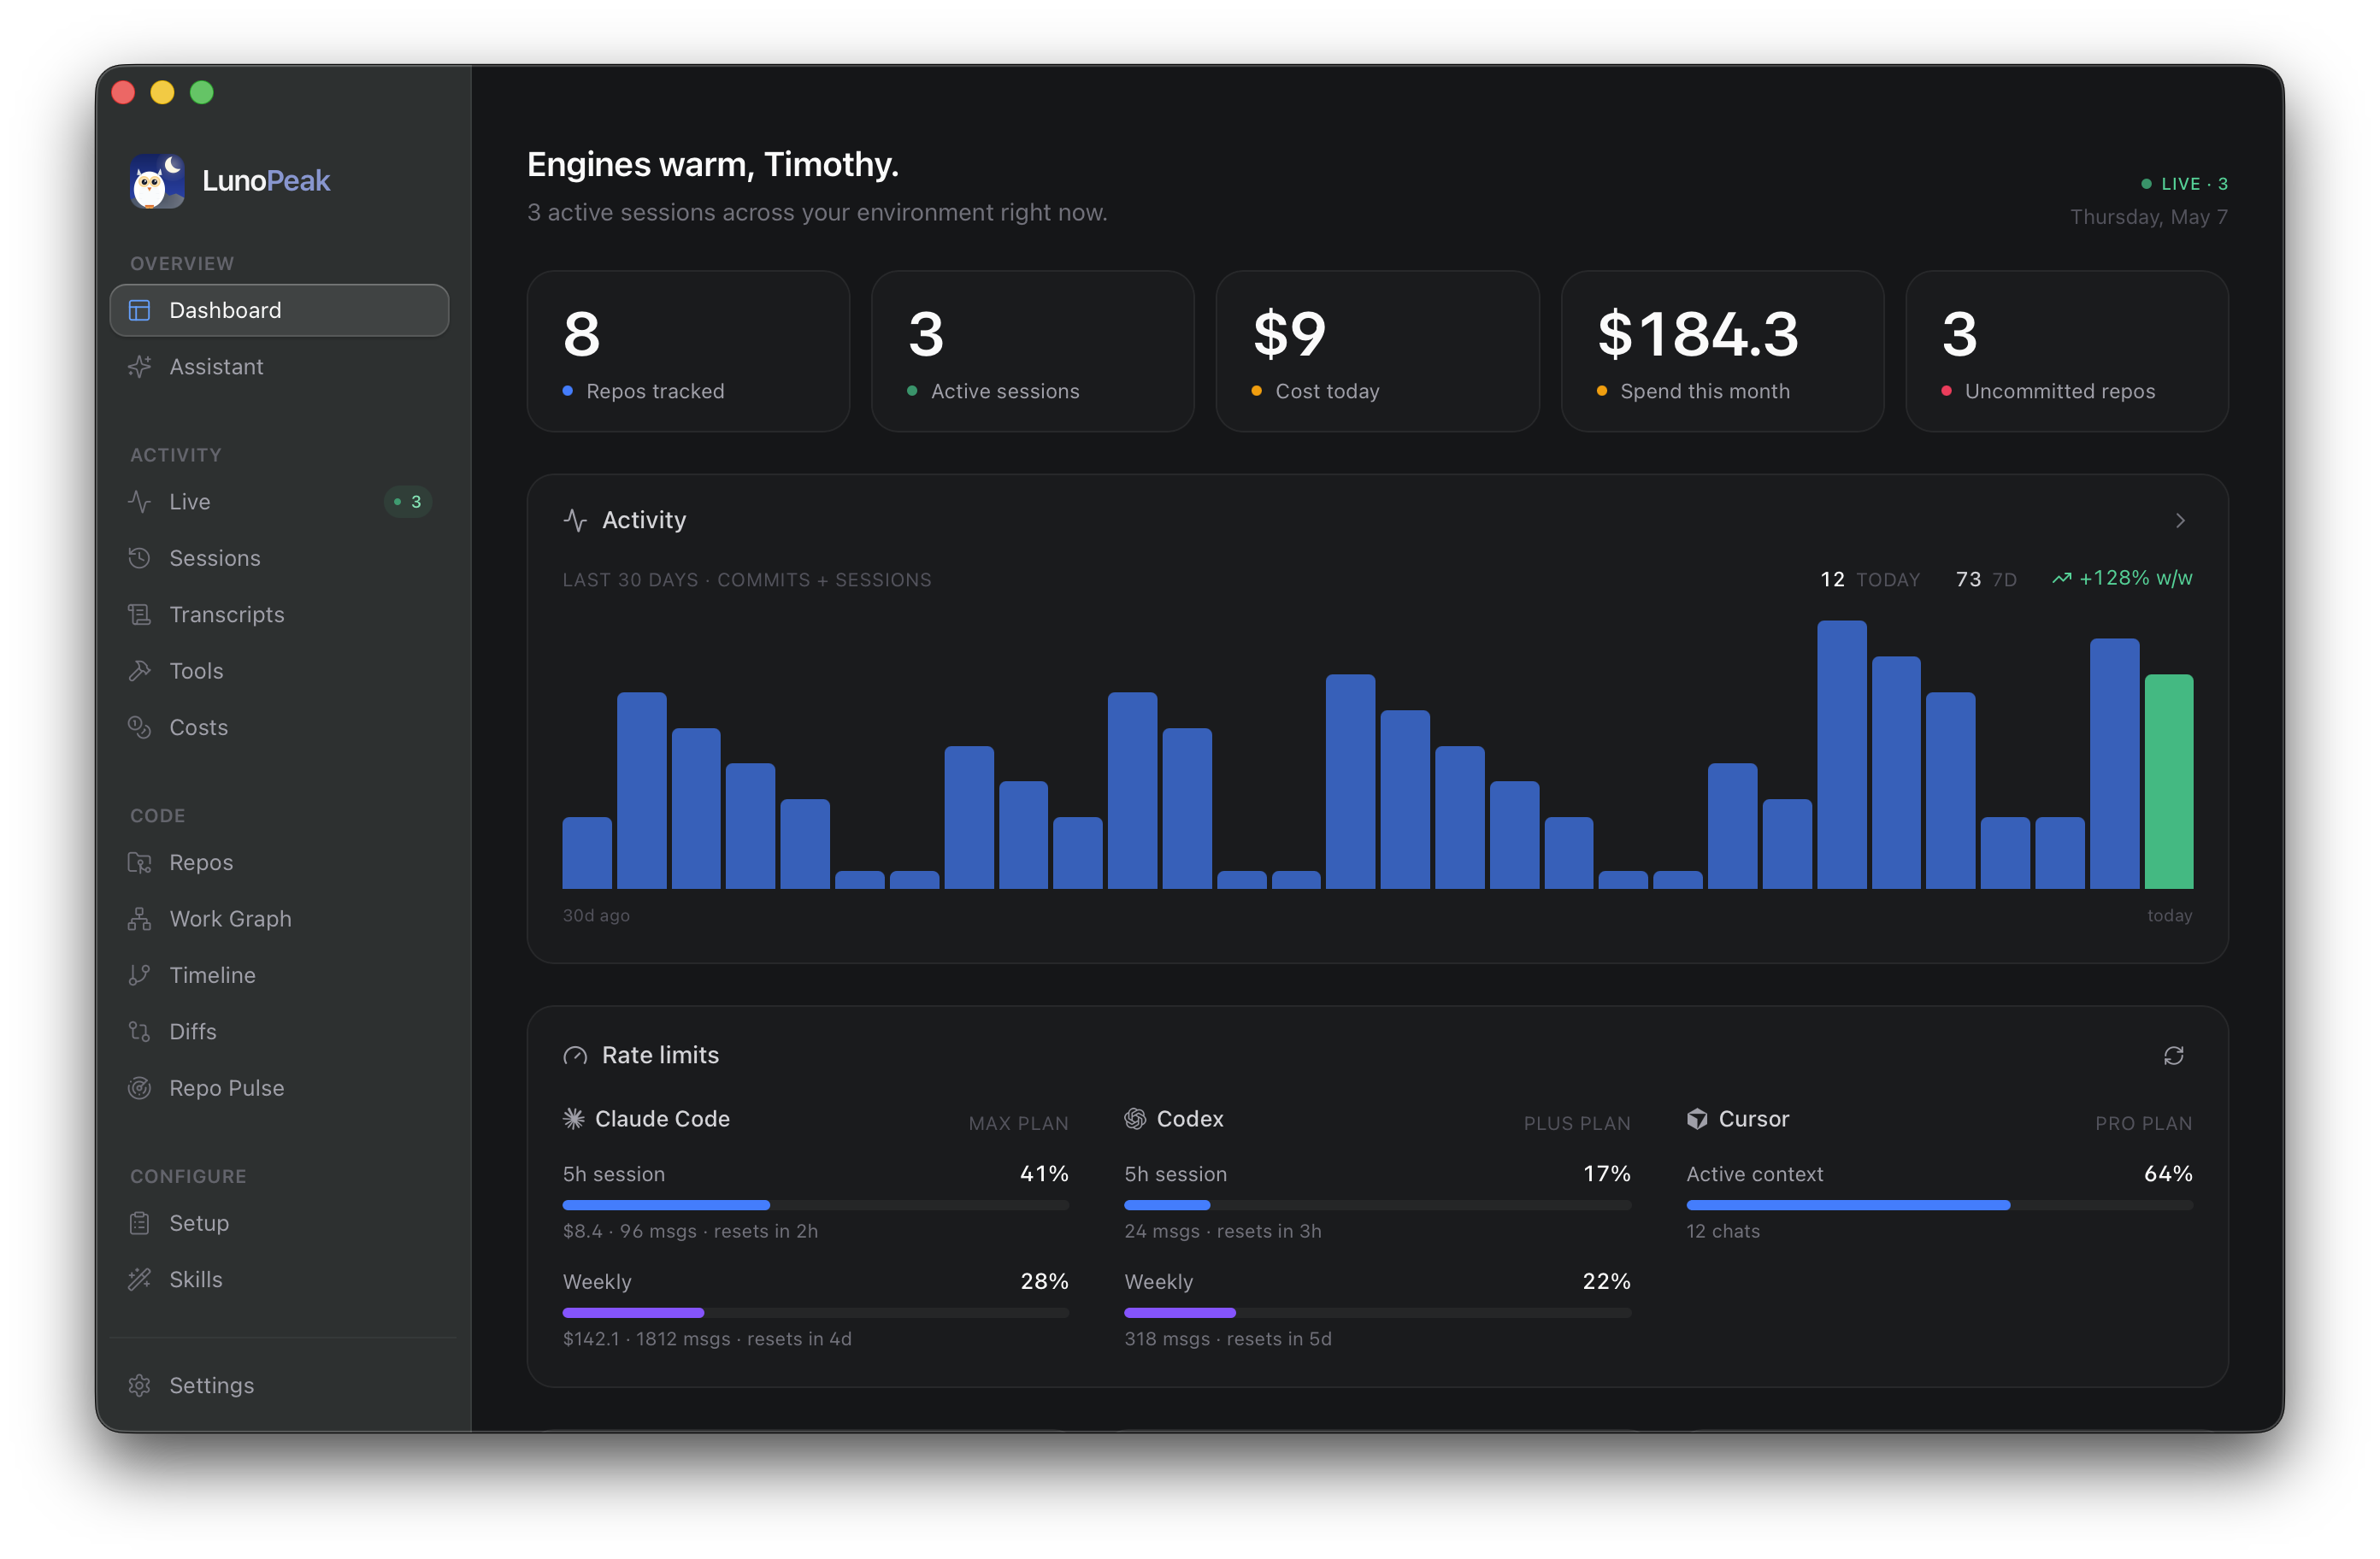The width and height of the screenshot is (2380, 1559).
Task: Click '318 msgs · resets in 5d'
Action: [1227, 1338]
